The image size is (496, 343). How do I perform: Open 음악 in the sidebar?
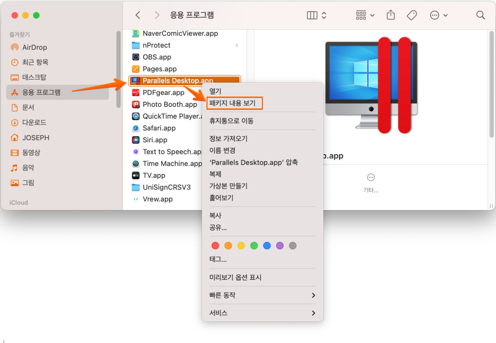58,168
